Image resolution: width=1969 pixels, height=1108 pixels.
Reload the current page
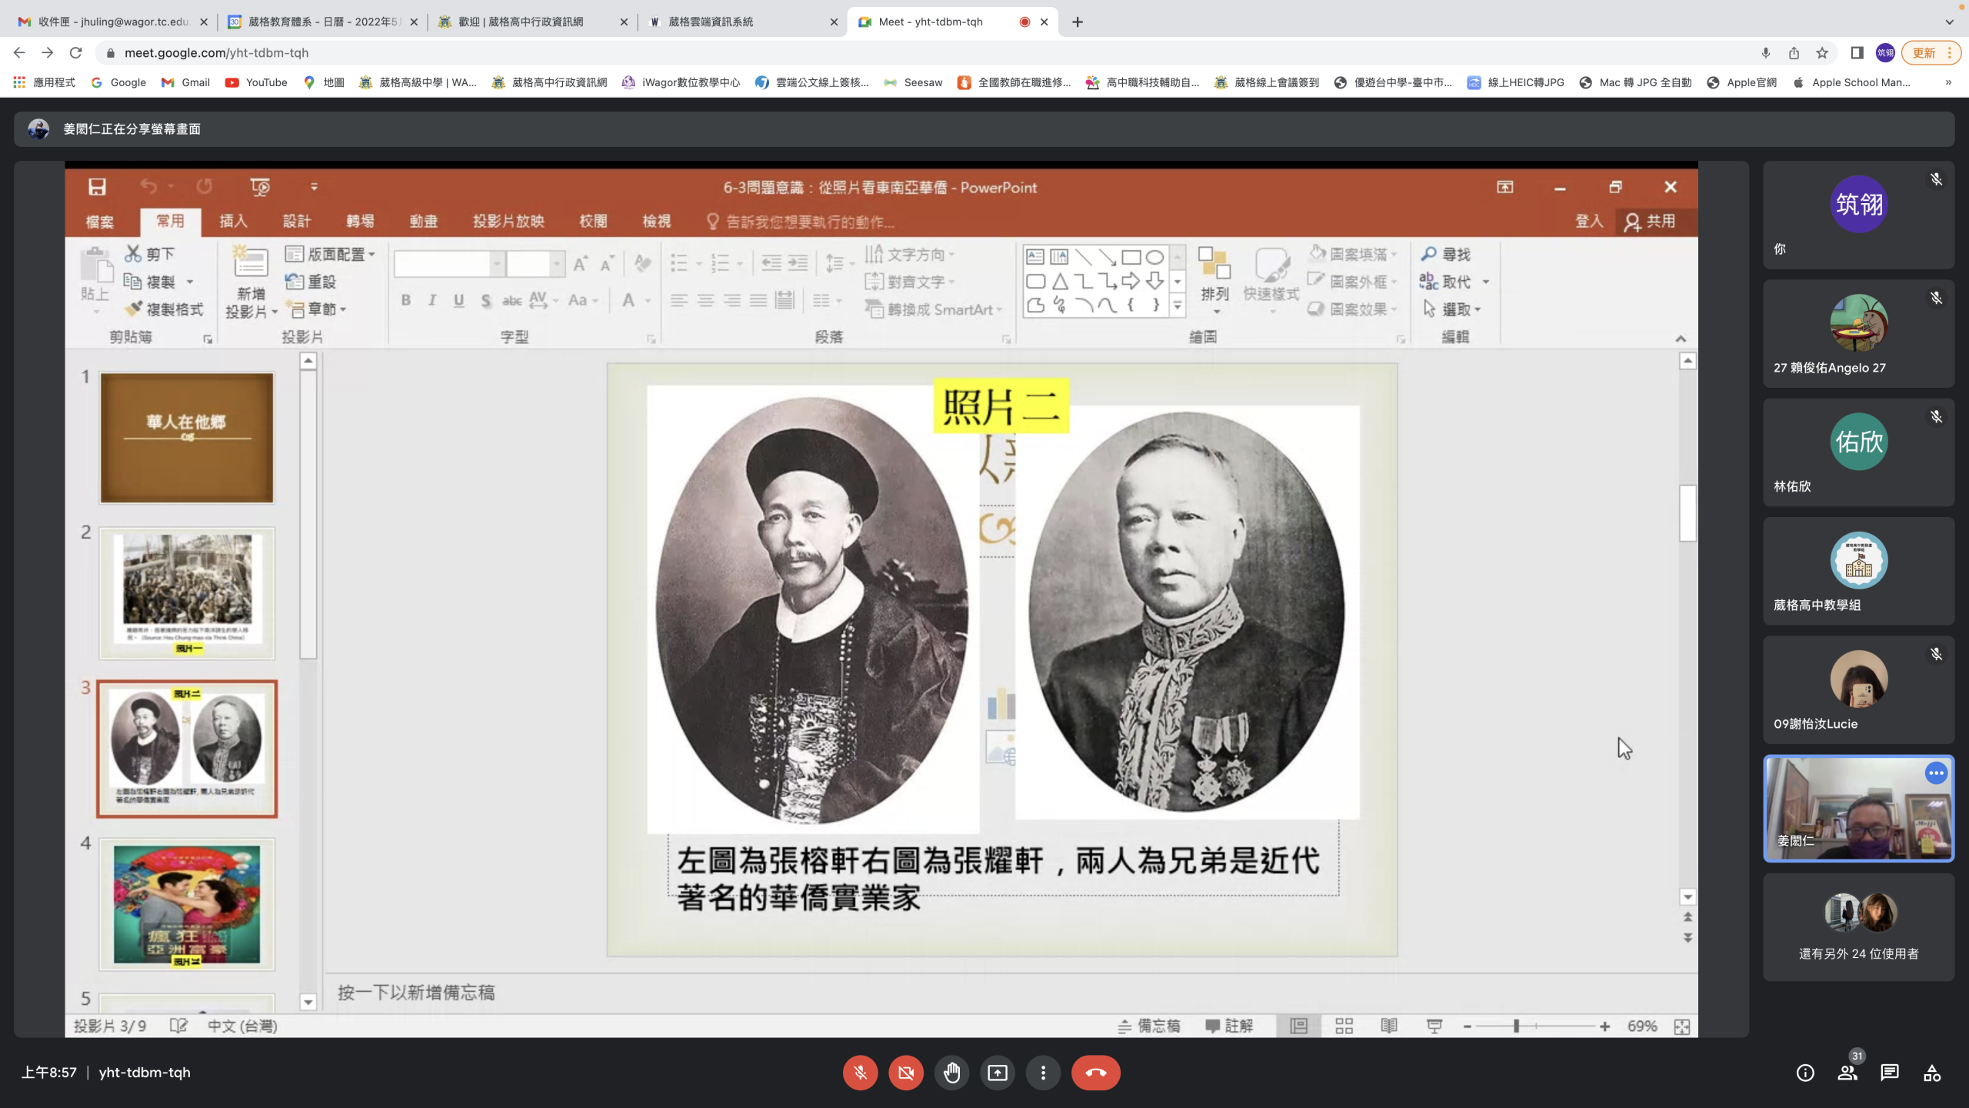point(75,53)
